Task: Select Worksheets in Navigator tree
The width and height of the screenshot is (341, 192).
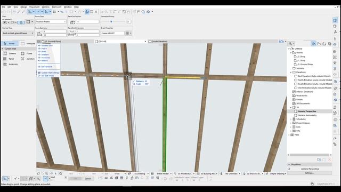Action: [x=302, y=95]
